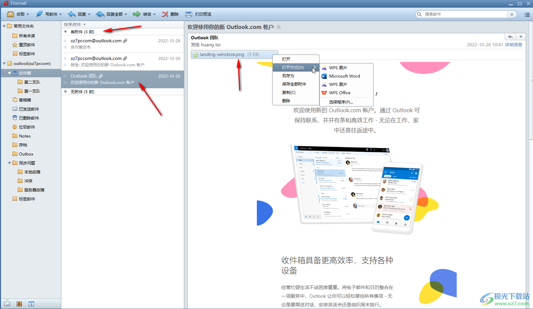Click the Delete (删除) red X icon
Screen dimensions: 533x309
[165, 14]
